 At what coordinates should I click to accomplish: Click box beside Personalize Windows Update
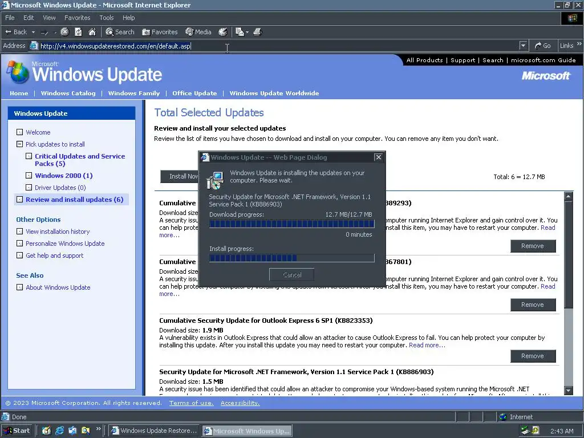[20, 243]
